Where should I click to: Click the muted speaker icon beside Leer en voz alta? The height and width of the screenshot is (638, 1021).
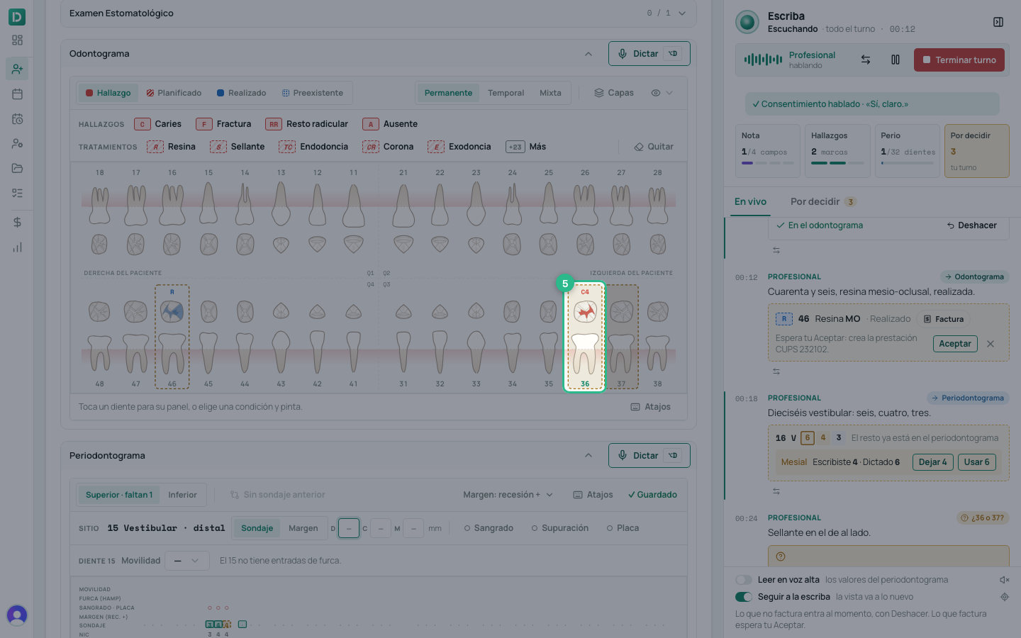pyautogui.click(x=1005, y=580)
